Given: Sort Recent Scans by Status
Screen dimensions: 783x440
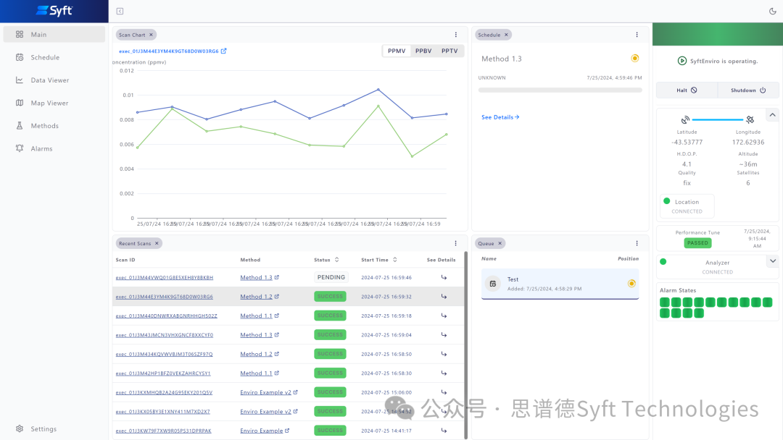Looking at the screenshot, I should coord(326,260).
